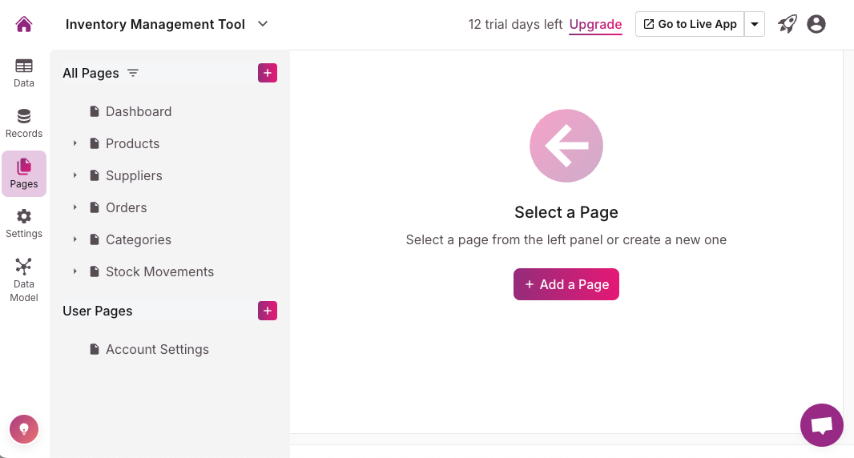Image resolution: width=854 pixels, height=458 pixels.
Task: Add a new page under User Pages
Action: pyautogui.click(x=268, y=311)
